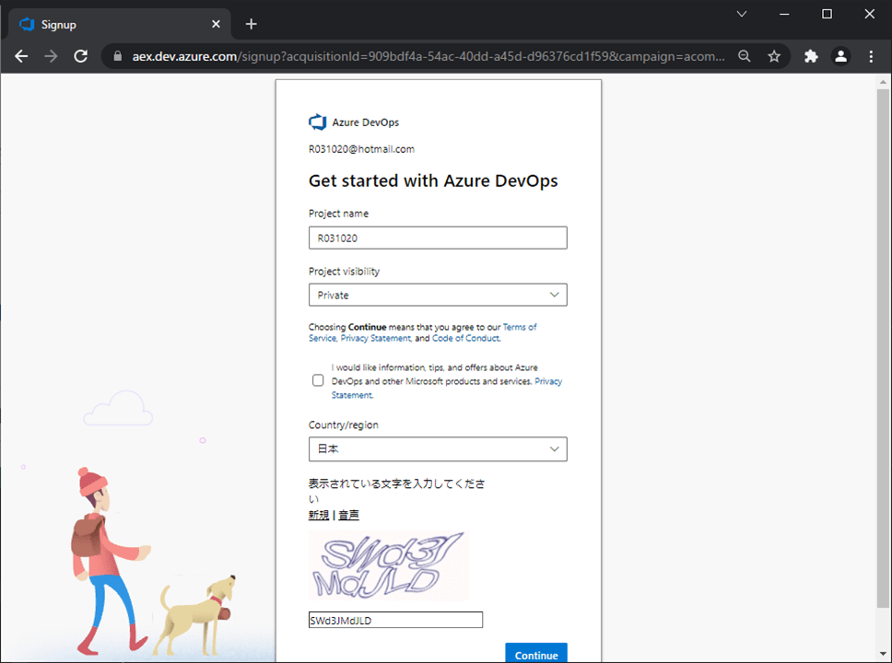Click the browser forward arrow

coord(52,56)
